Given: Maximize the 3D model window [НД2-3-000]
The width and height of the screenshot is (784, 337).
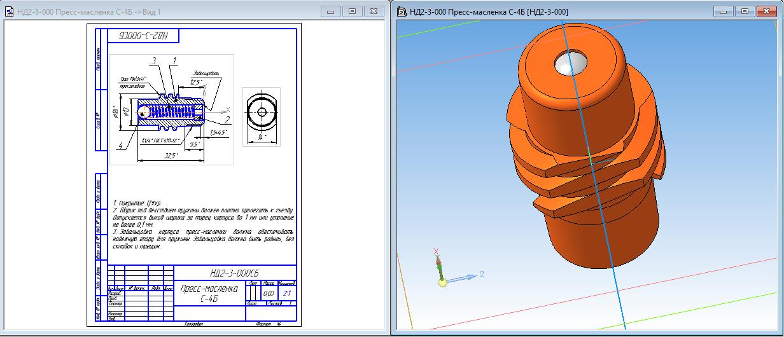Looking at the screenshot, I should click(743, 11).
